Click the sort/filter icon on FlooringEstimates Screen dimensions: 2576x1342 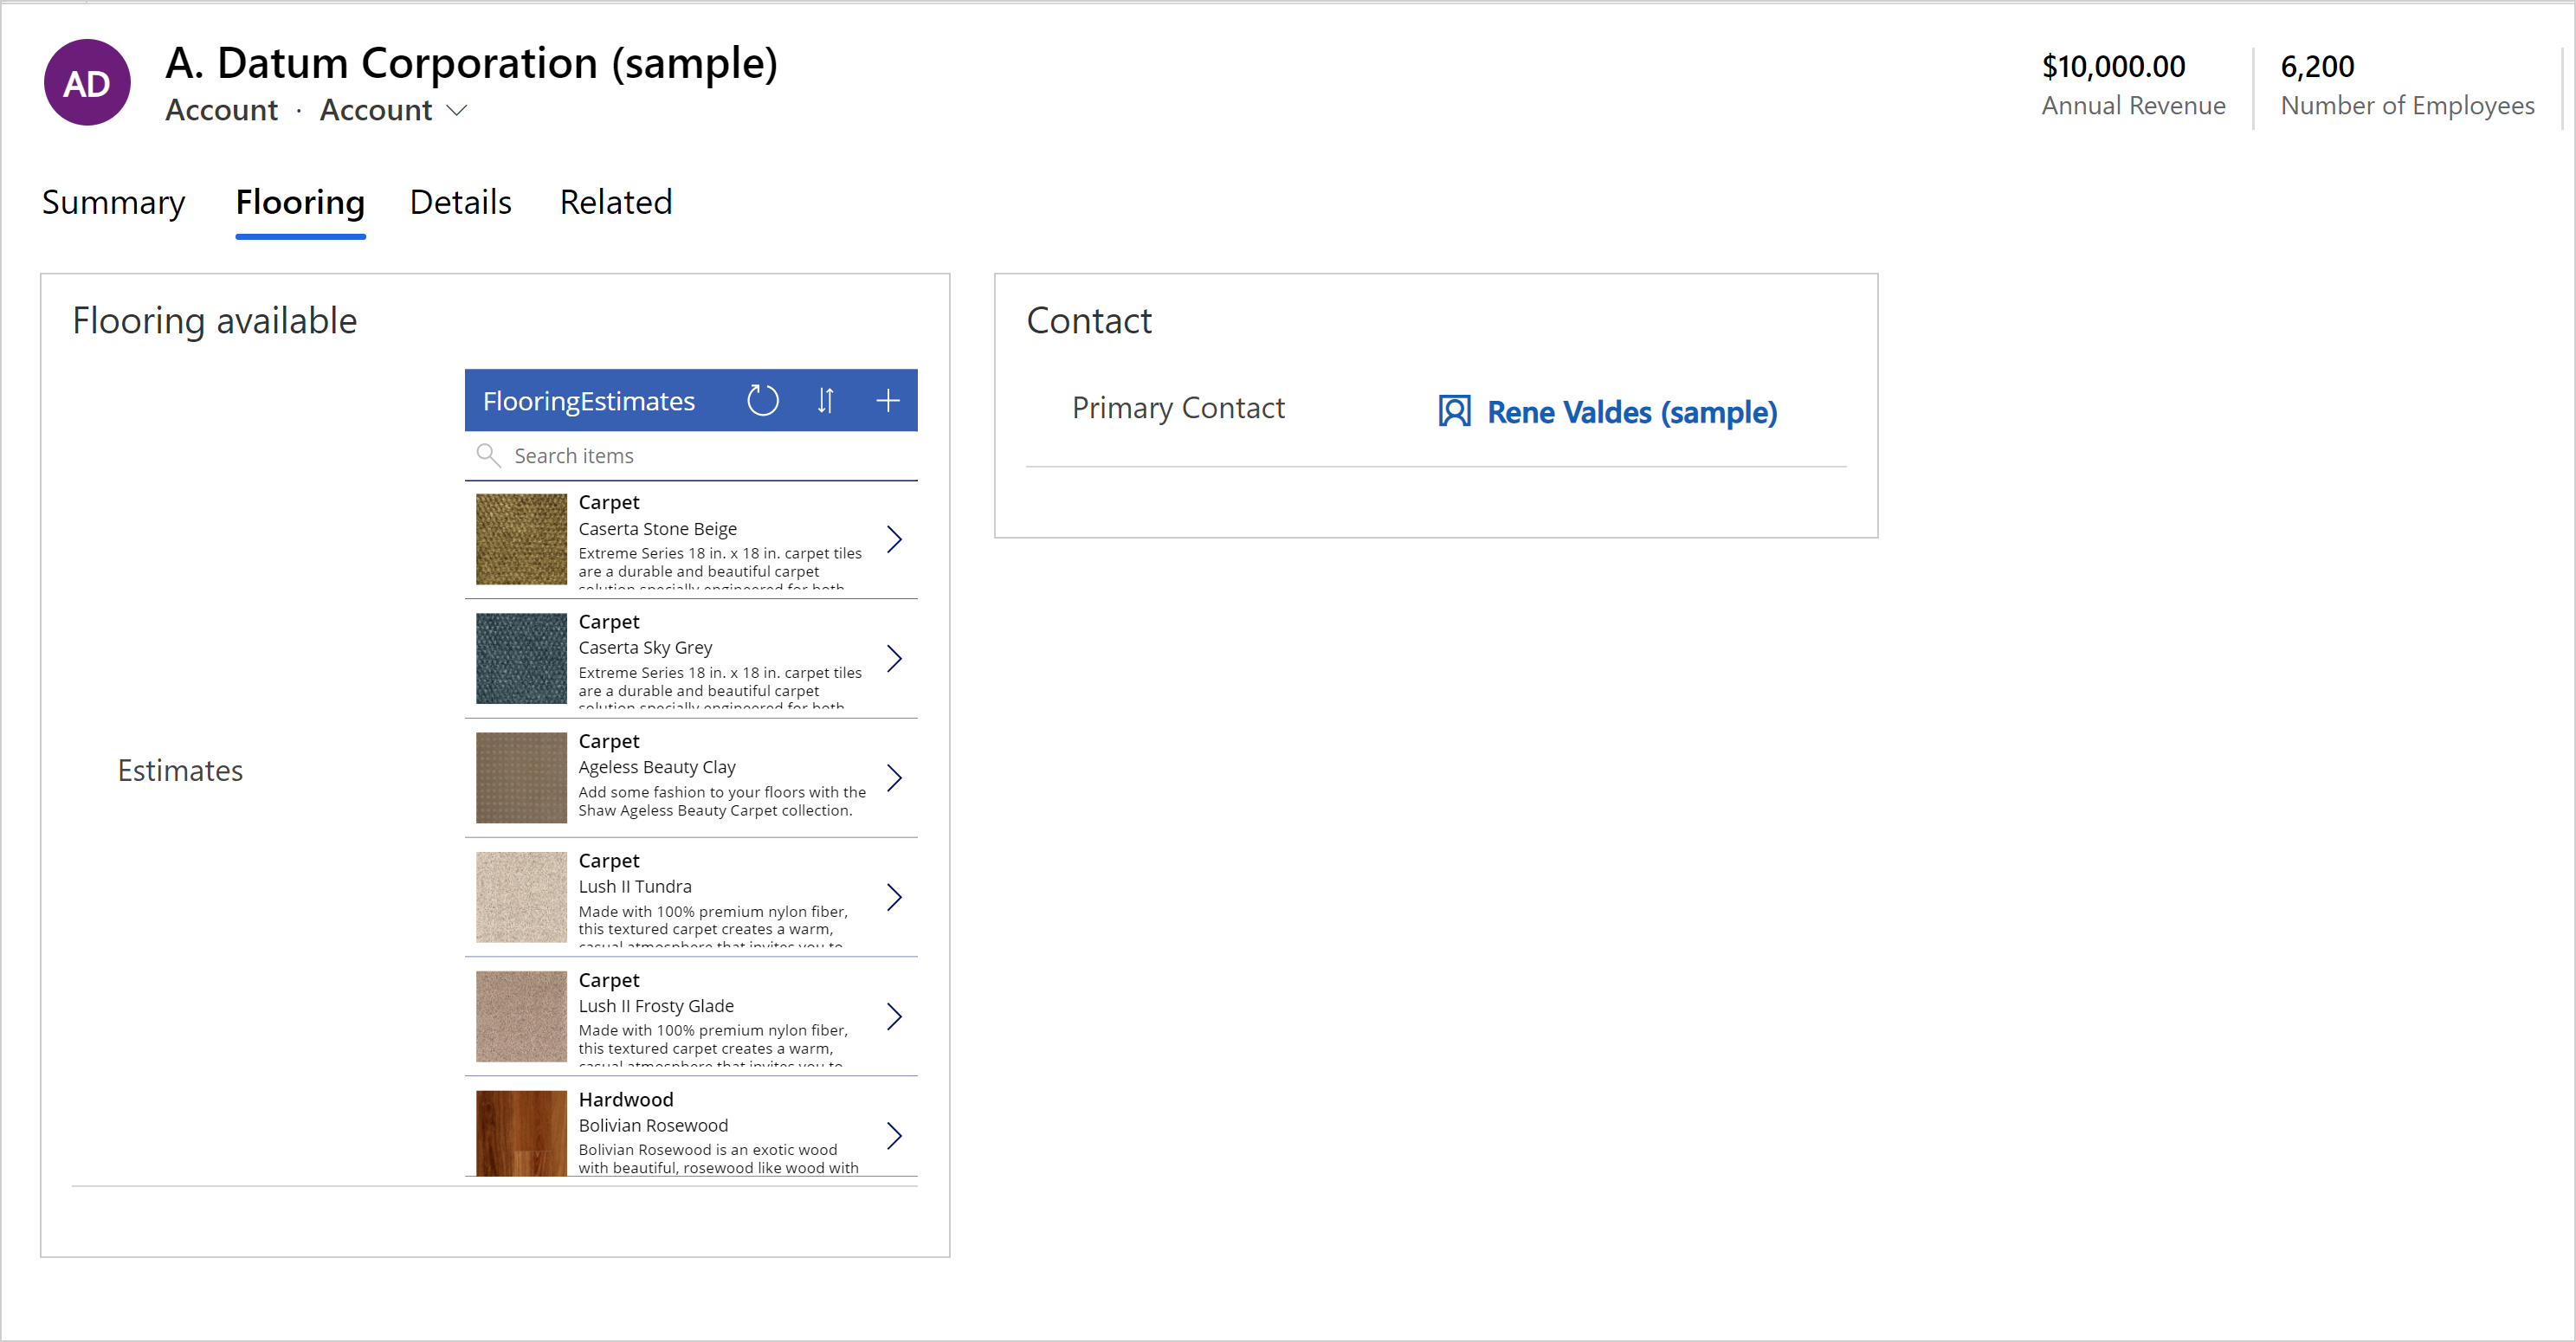tap(826, 398)
